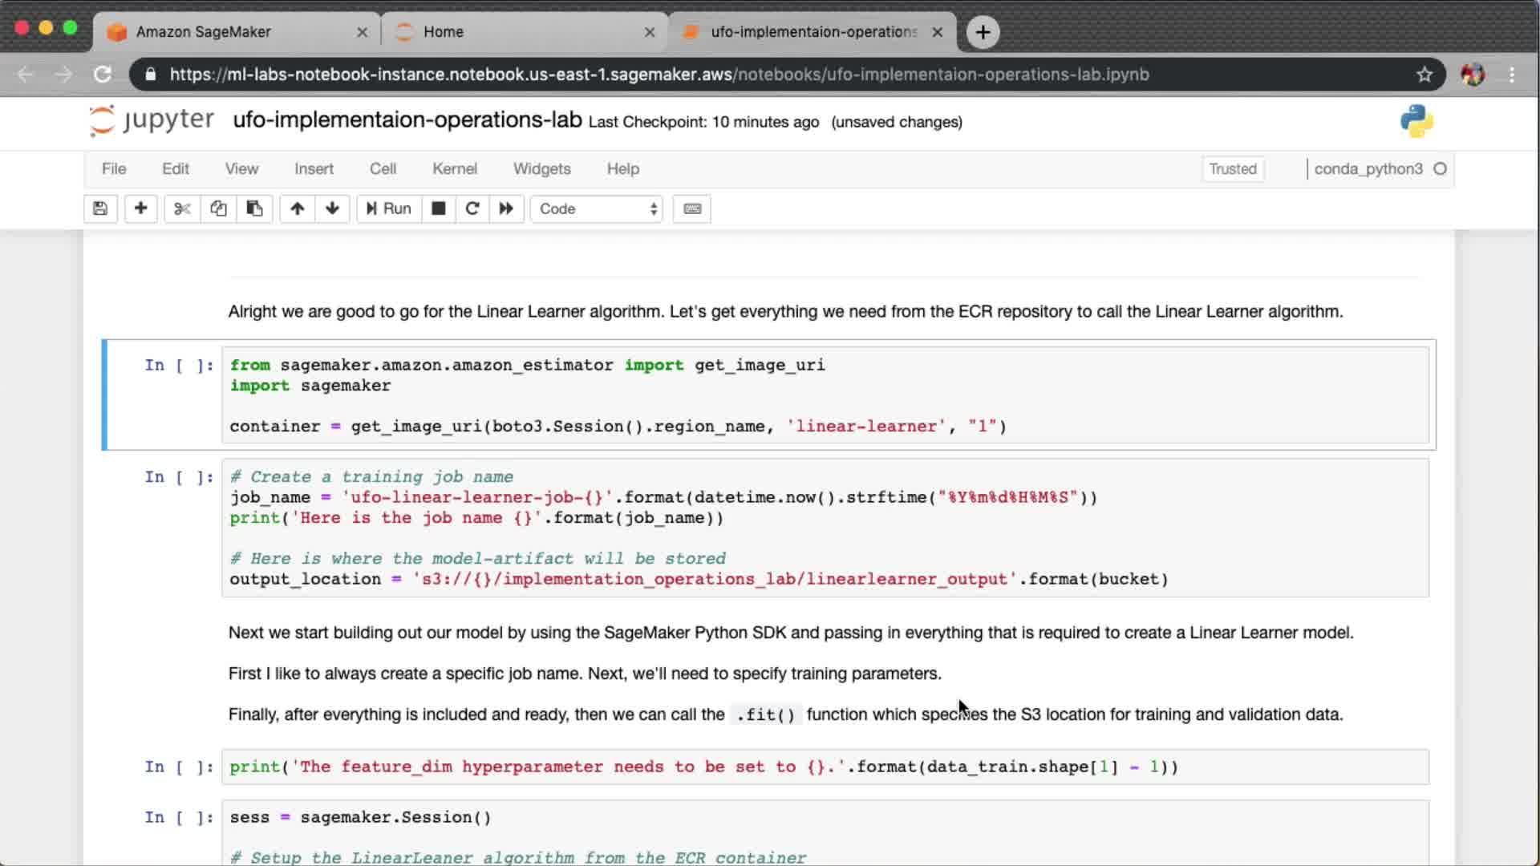Interrupt the kernel with the stop icon
Screen dimensions: 1540x866
438,208
